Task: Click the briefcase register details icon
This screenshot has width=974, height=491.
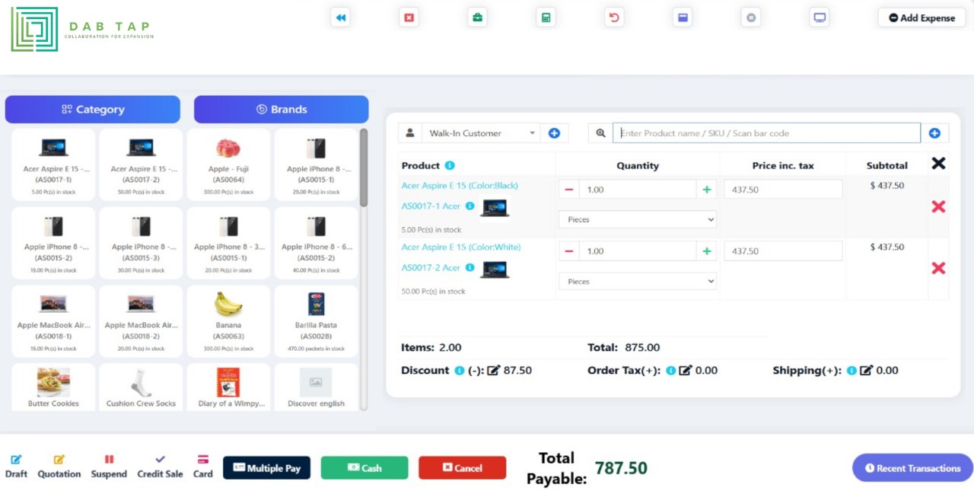Action: pos(477,18)
